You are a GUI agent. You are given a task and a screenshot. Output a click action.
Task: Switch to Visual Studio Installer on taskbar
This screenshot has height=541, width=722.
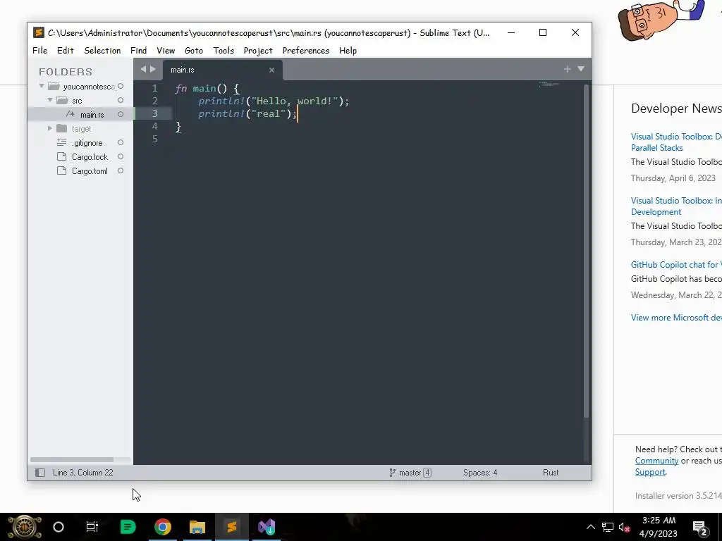(267, 527)
